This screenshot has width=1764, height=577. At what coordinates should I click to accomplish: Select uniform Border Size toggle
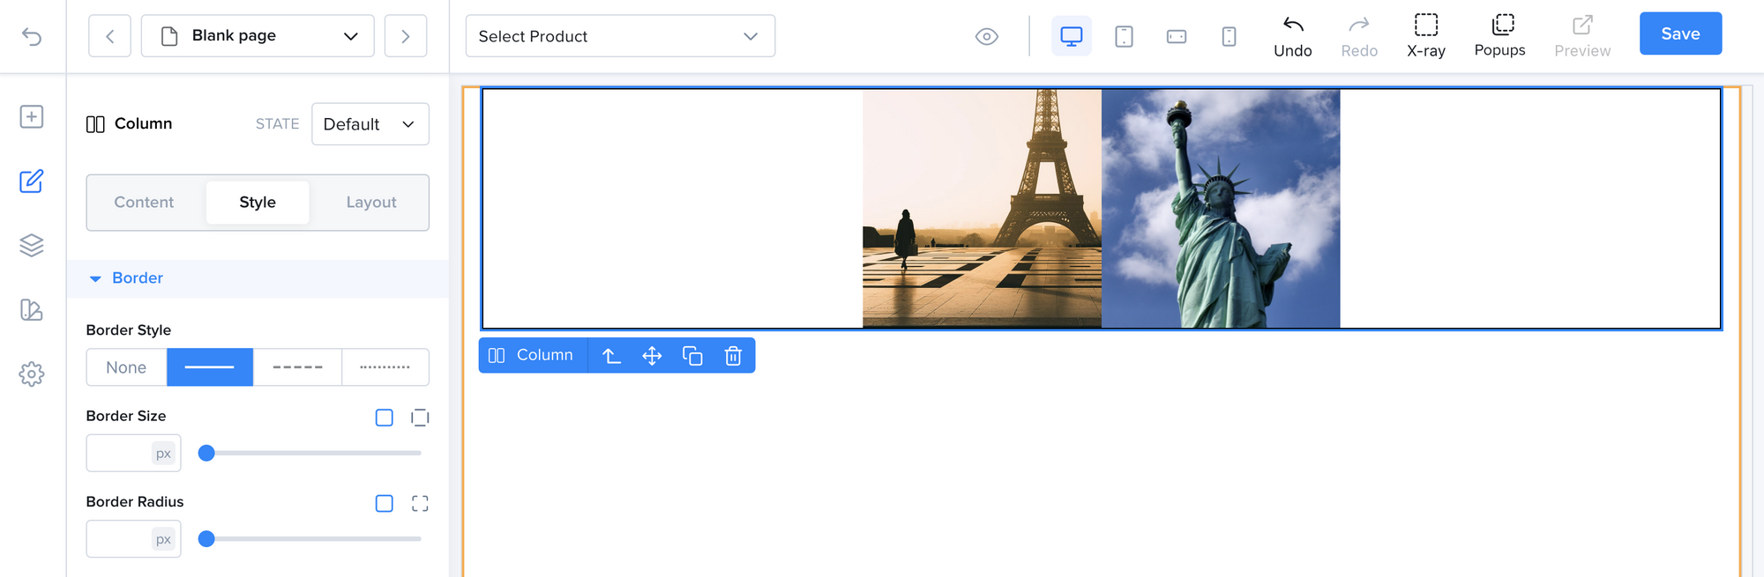[385, 418]
